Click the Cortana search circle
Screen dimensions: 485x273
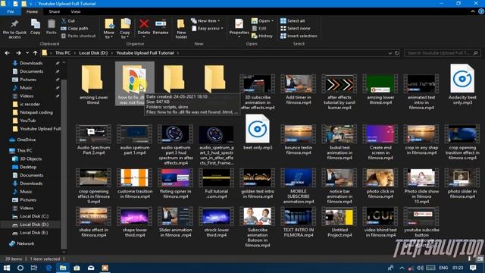click(x=20, y=268)
